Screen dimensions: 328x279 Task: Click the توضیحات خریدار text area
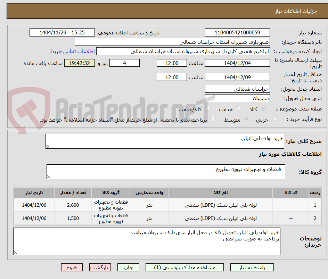pos(147,241)
